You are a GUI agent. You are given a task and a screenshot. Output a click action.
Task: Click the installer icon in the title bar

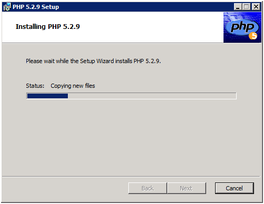(7, 7)
